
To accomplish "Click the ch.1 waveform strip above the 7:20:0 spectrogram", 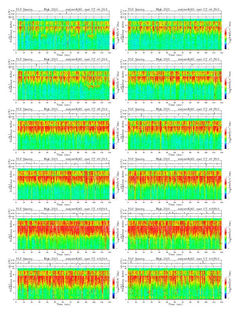I will [63, 64].
